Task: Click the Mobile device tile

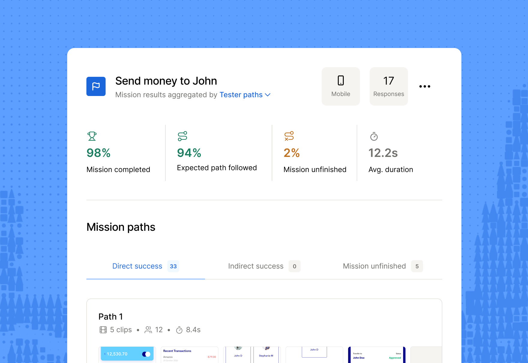Action: pos(341,86)
